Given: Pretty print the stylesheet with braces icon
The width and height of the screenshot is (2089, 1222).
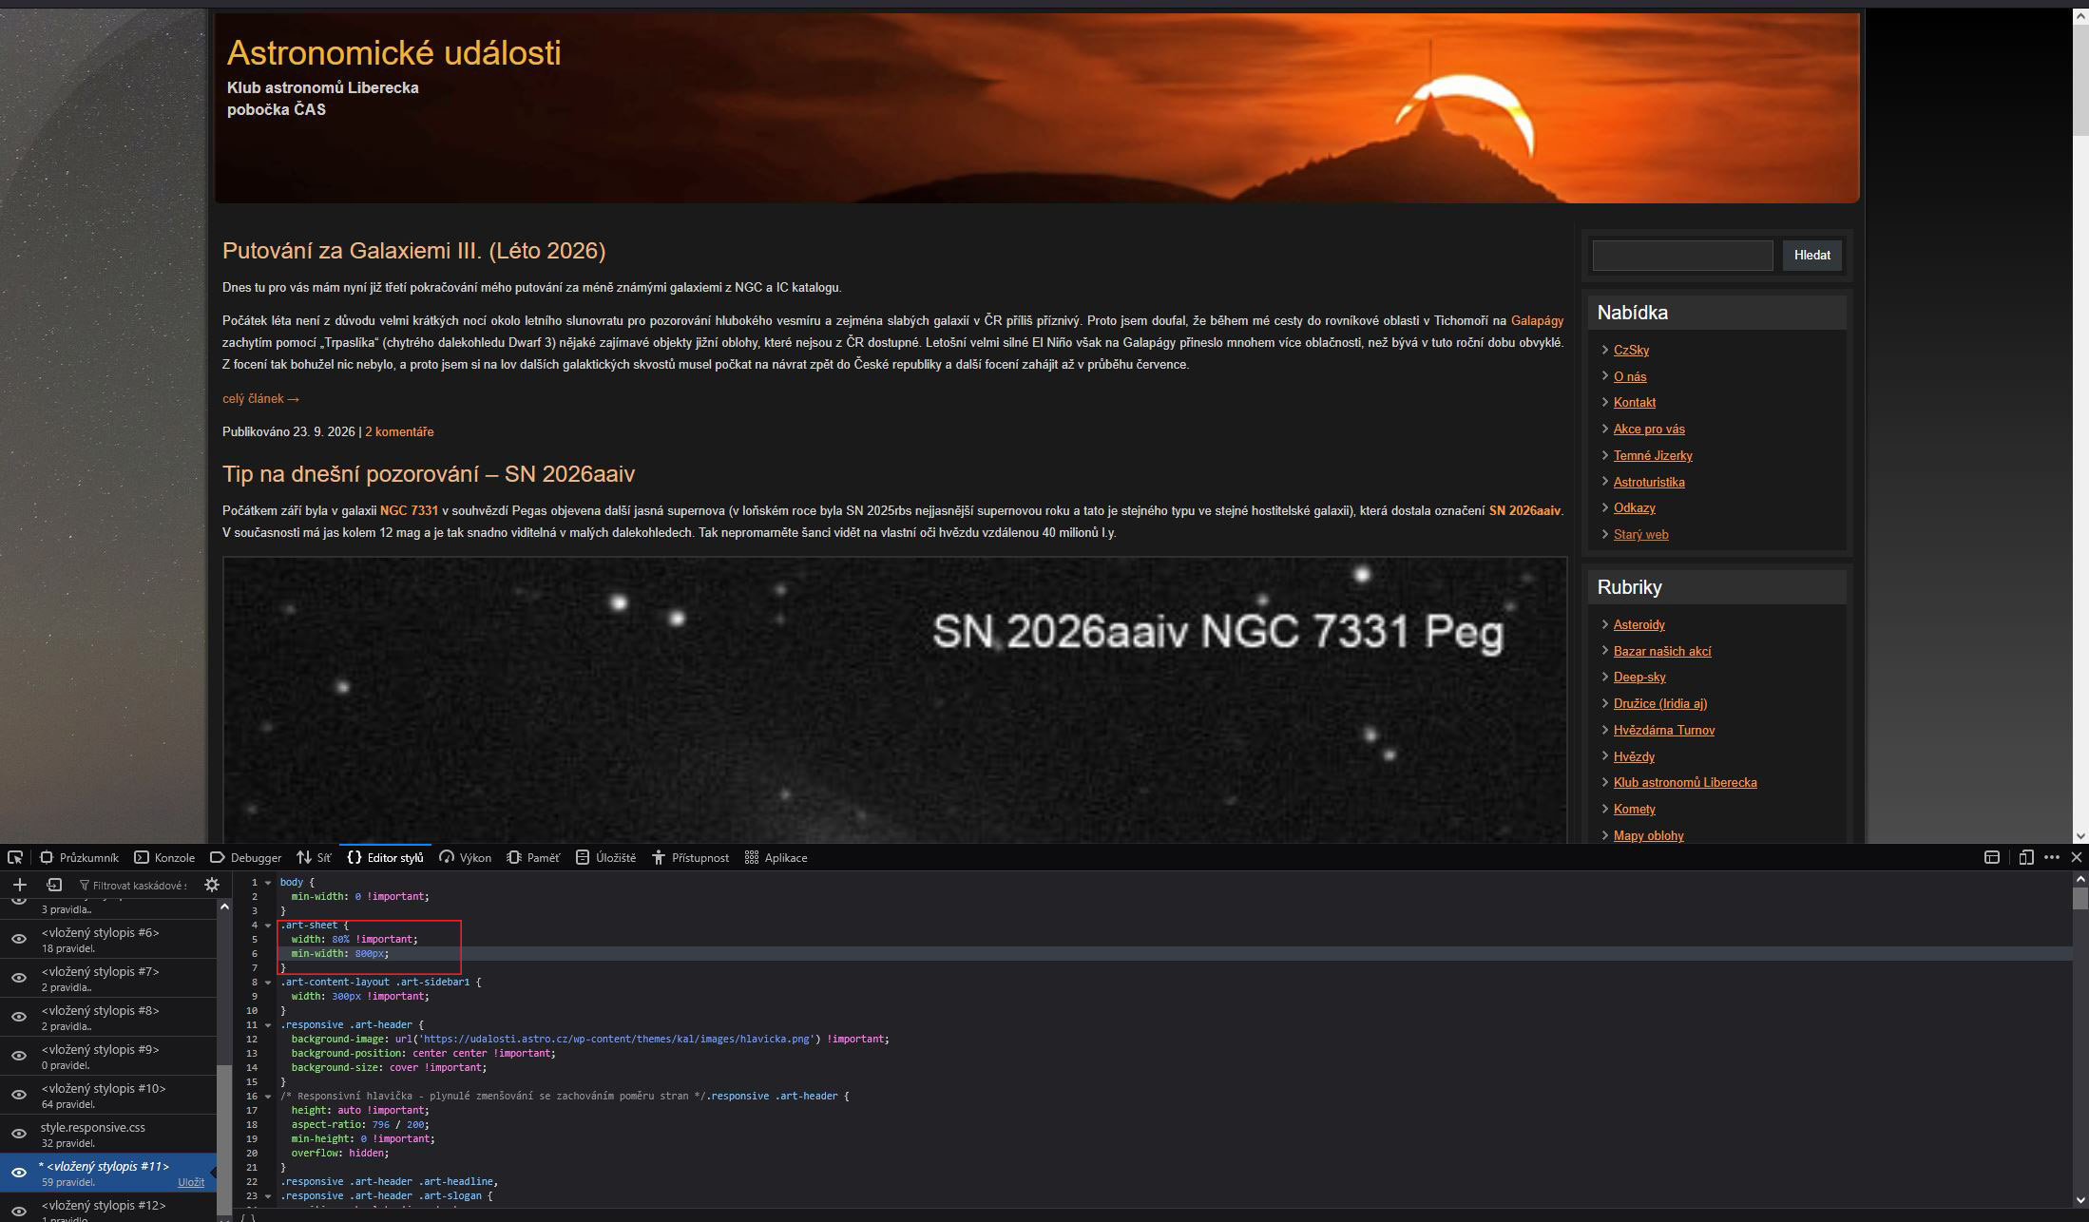Looking at the screenshot, I should pyautogui.click(x=248, y=1216).
